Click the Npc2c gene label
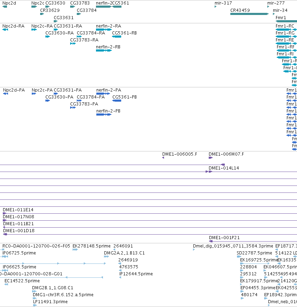Screen dimensions: 297x307 pos(38,3)
